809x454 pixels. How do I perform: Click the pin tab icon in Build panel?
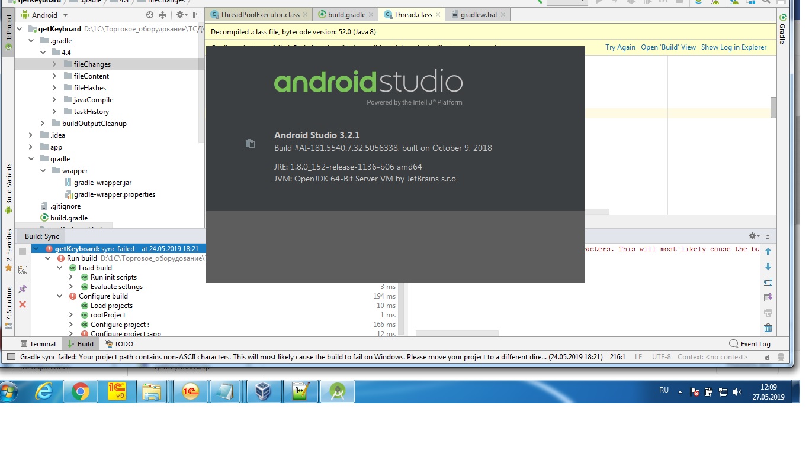(x=23, y=289)
